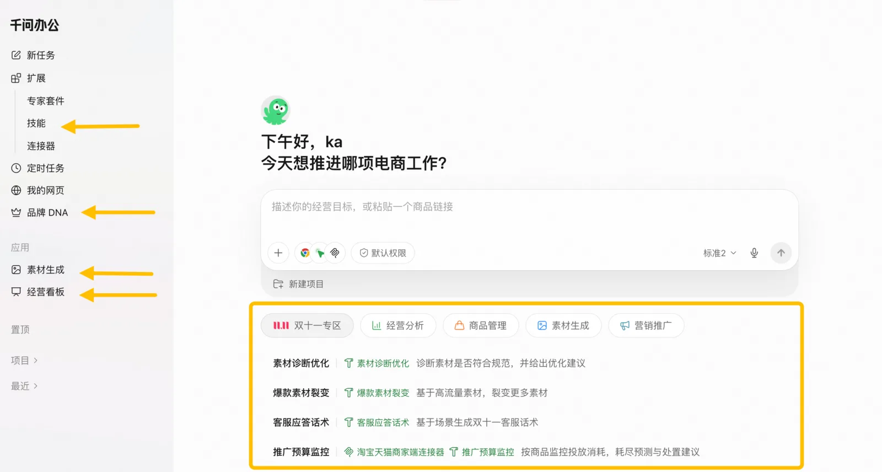Click the connector icon before 淘宝天猫商家端连接器
Screen dimensions: 882x472
(x=348, y=452)
